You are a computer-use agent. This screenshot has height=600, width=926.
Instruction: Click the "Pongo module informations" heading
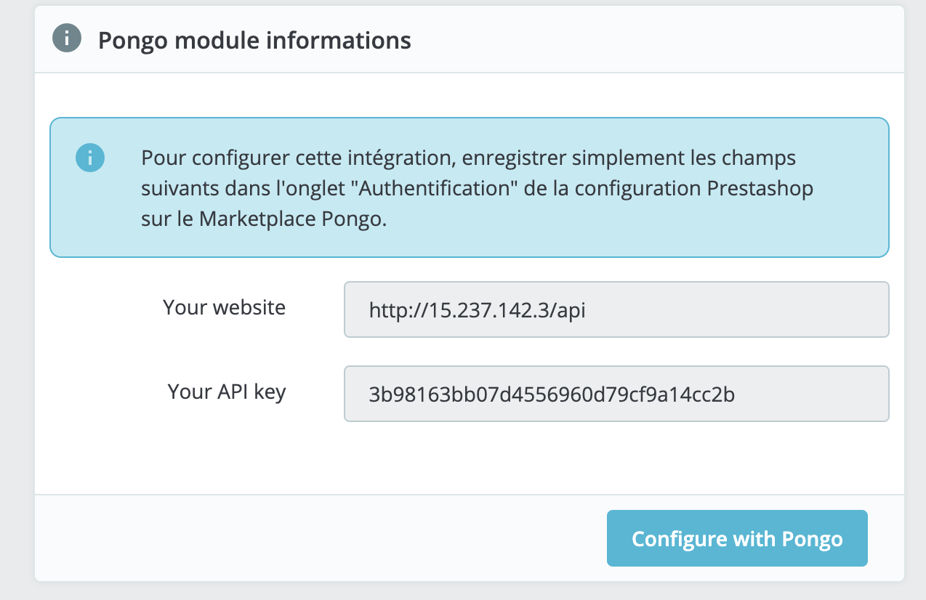(x=254, y=40)
